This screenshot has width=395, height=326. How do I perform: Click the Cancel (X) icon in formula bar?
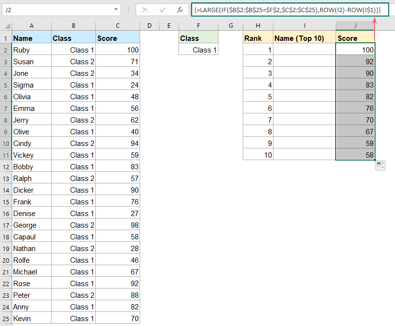[x=145, y=9]
